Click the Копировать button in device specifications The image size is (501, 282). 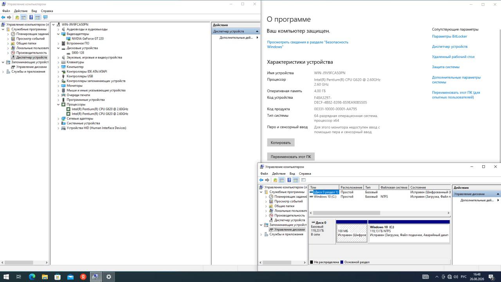click(x=281, y=143)
